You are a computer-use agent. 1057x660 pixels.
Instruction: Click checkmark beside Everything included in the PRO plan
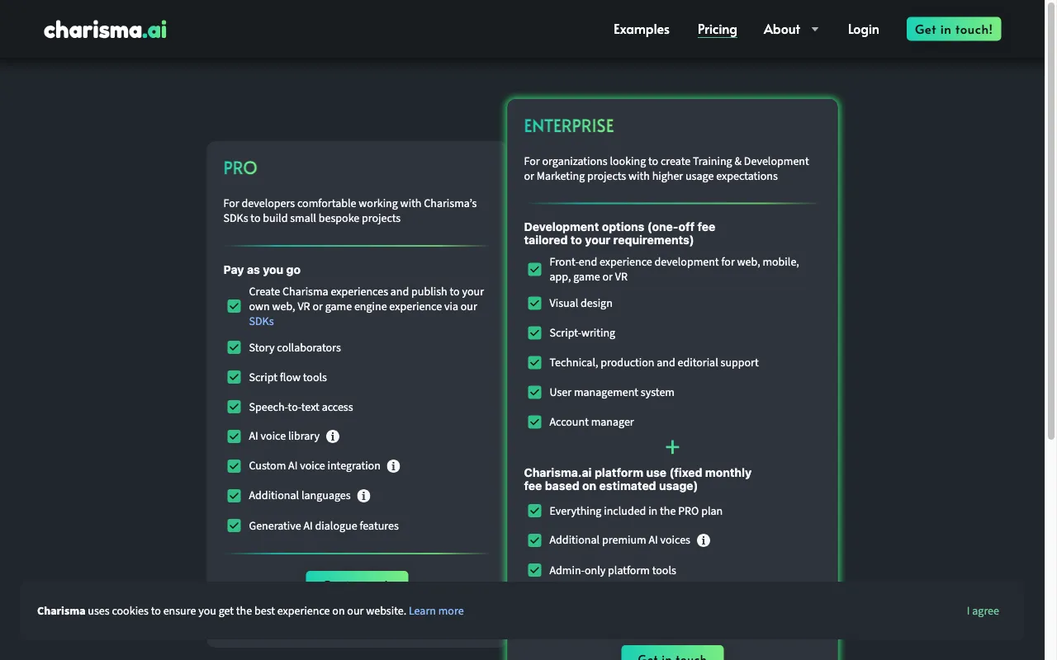click(x=534, y=511)
